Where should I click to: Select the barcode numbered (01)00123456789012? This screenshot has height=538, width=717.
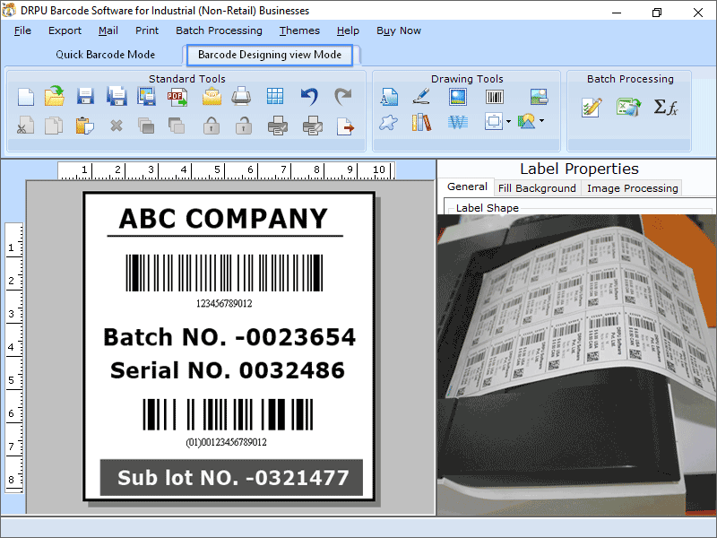(228, 422)
